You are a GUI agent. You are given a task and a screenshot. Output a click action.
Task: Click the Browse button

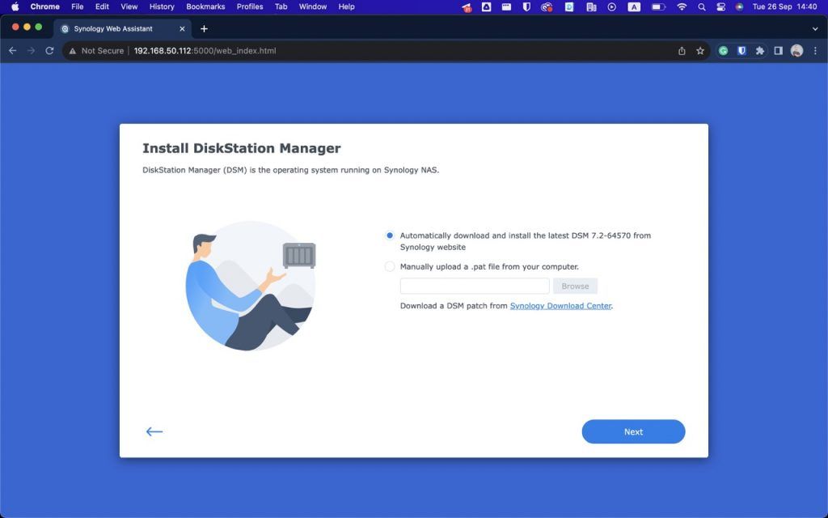[575, 286]
